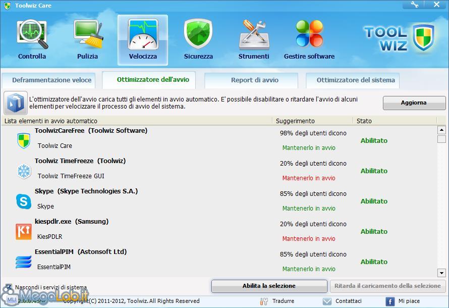This screenshot has width=449, height=308.
Task: Close the Toolwiz Care window
Action: point(436,5)
